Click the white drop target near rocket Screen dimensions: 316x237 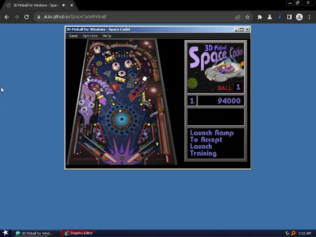(145, 79)
